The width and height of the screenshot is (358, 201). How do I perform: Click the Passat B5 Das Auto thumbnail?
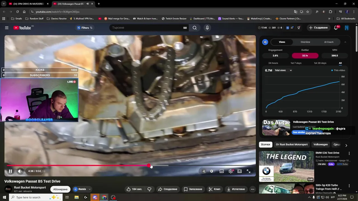276,128
